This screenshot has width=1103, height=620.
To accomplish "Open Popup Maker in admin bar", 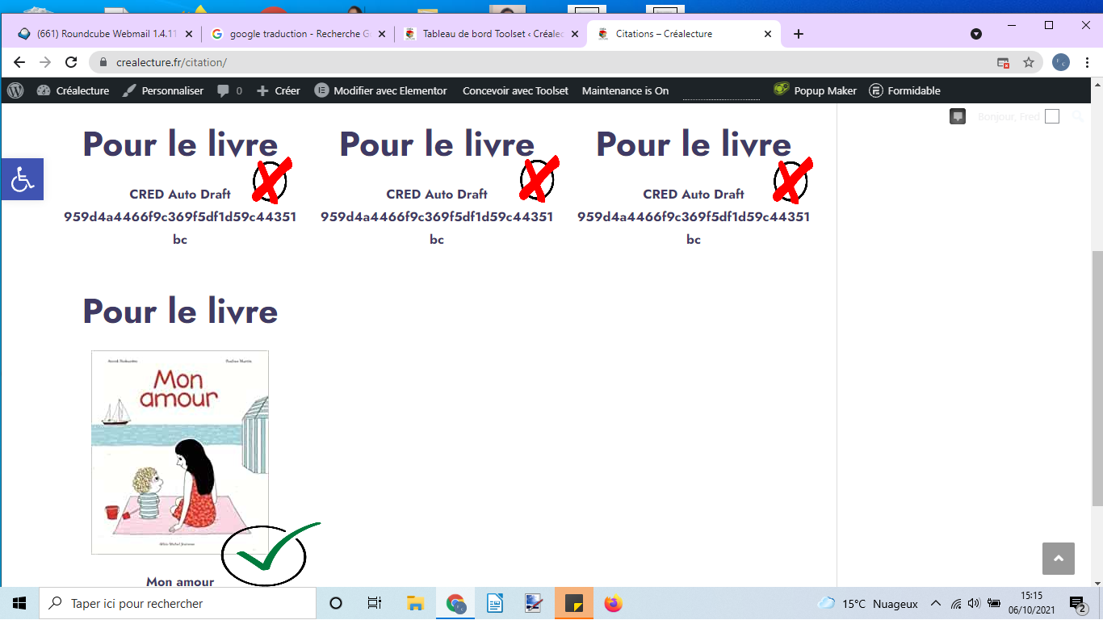I will 815,90.
